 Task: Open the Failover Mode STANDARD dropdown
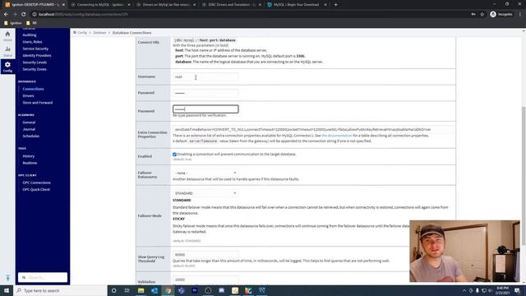[x=205, y=193]
